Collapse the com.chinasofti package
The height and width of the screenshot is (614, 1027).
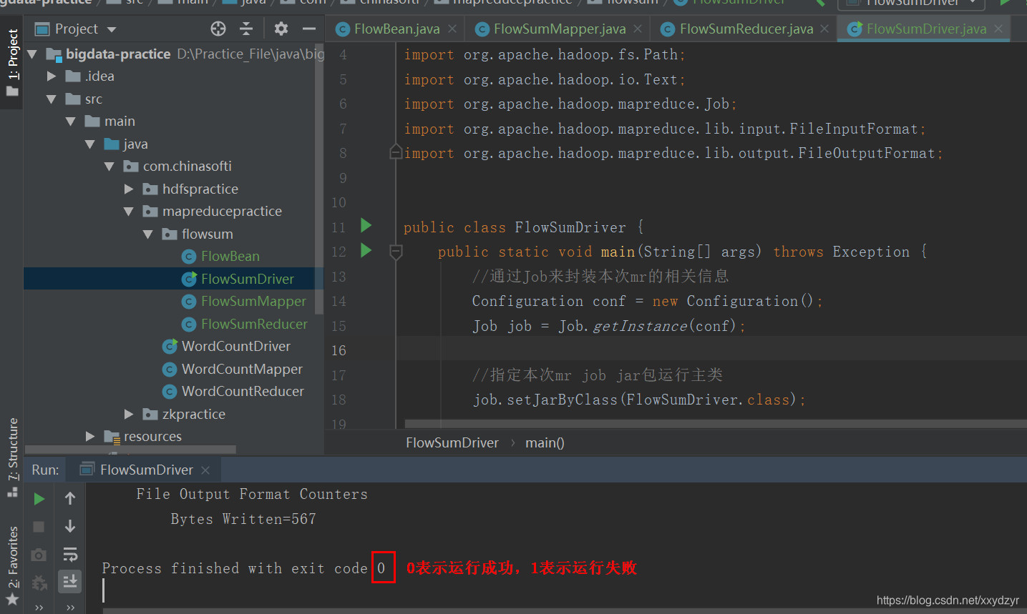(x=109, y=167)
